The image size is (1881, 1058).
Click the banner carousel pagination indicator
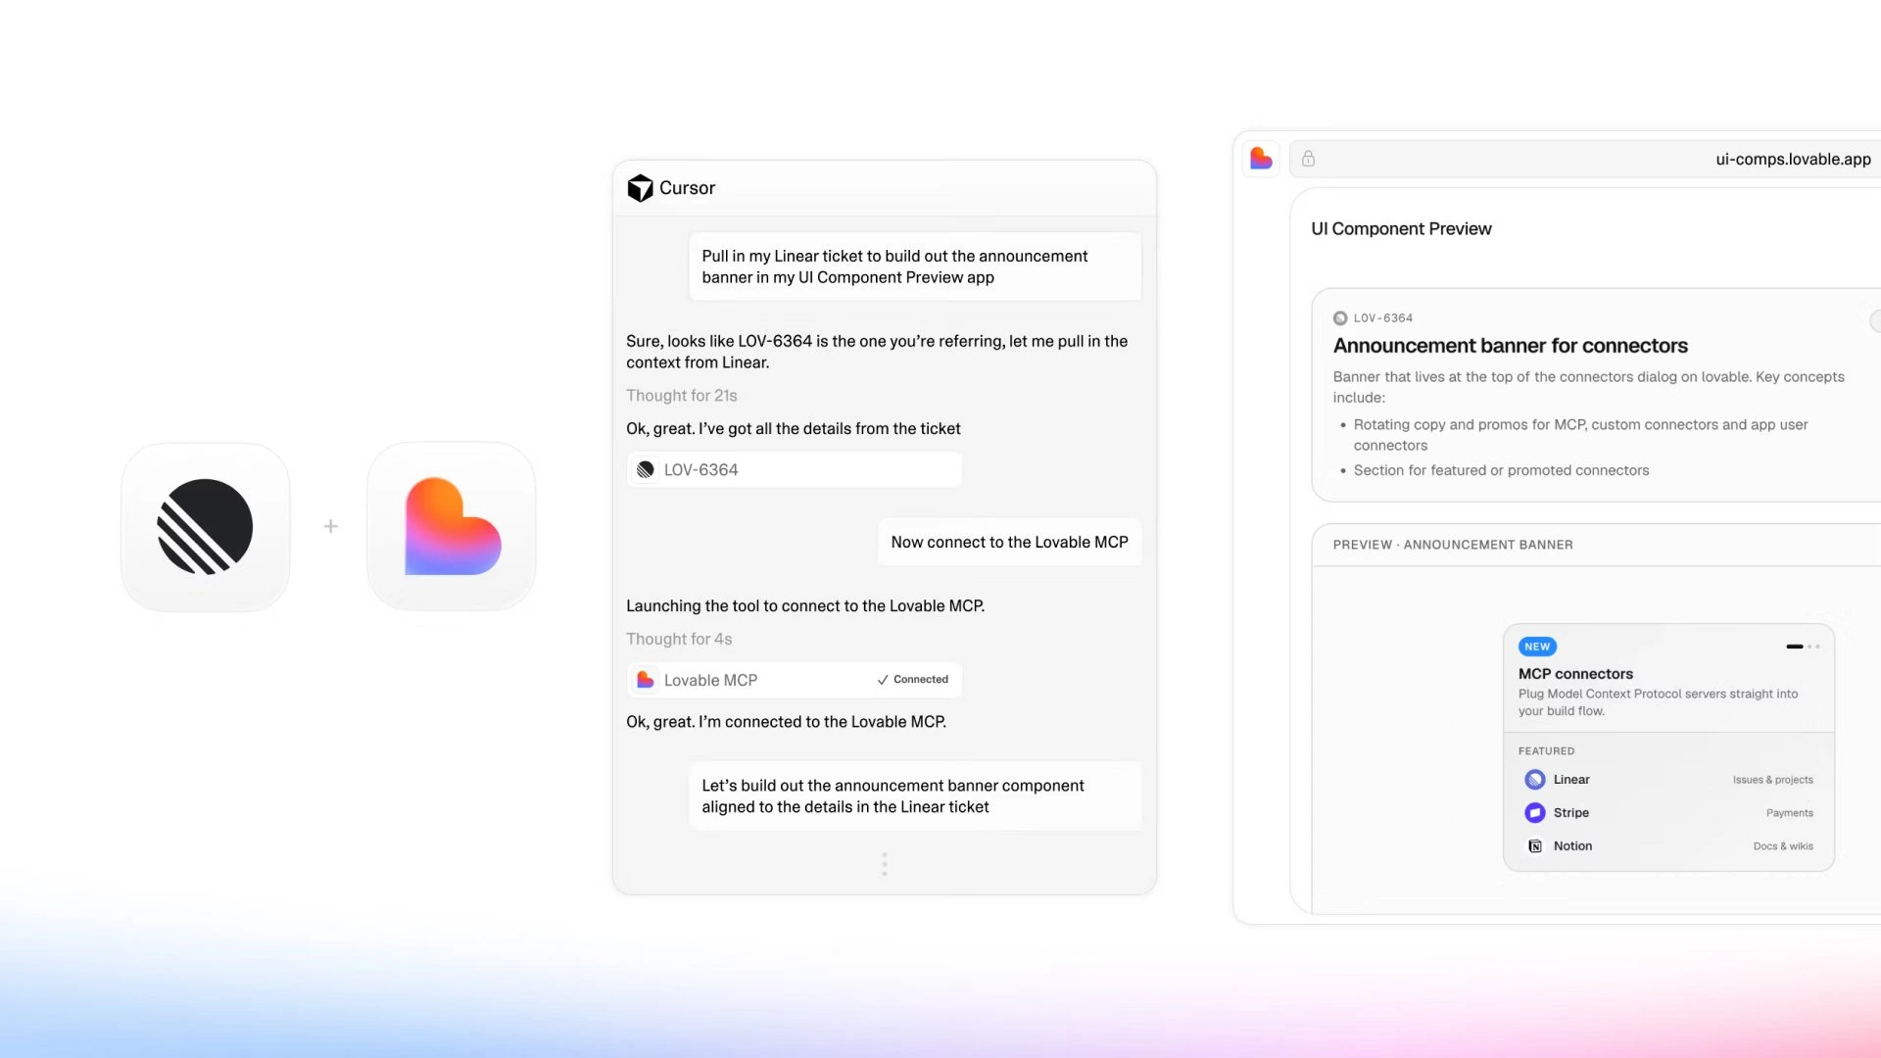(x=1803, y=647)
